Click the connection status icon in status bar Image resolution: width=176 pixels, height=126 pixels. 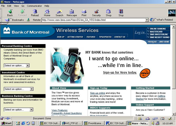(8, 118)
